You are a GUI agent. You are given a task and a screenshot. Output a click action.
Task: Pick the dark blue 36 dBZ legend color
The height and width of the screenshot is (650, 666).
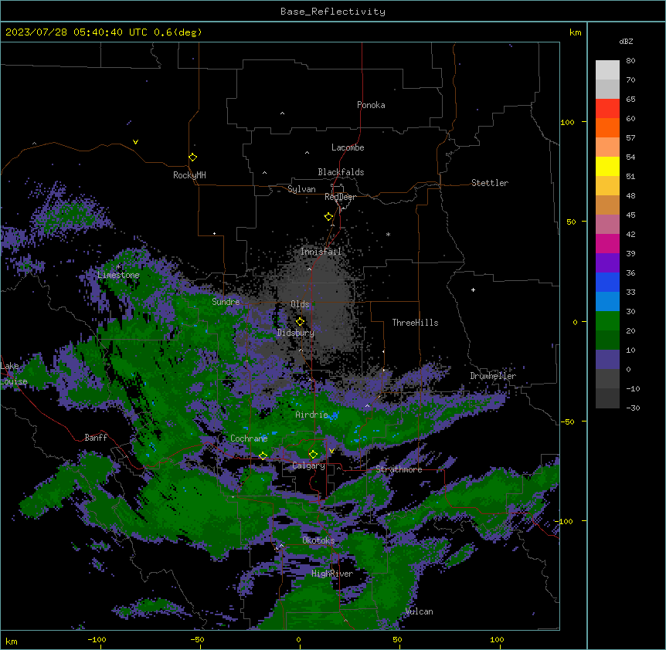click(x=607, y=282)
